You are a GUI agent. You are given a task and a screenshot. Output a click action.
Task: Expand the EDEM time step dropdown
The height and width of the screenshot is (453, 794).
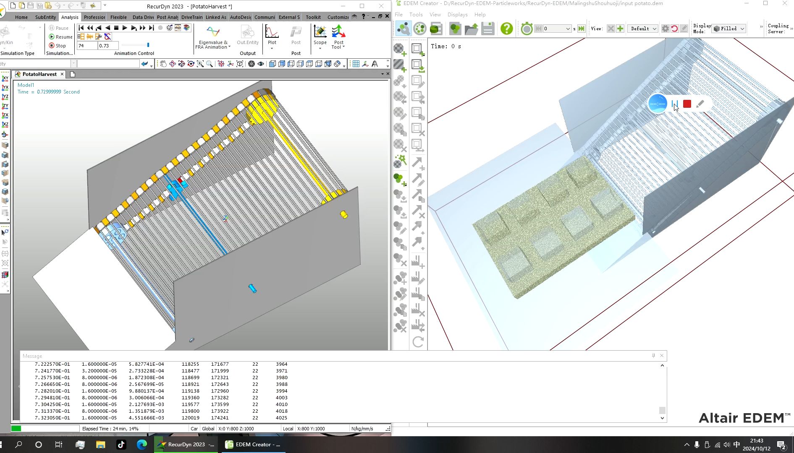(568, 29)
